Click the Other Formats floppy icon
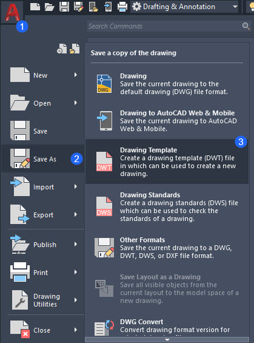The width and height of the screenshot is (254, 343). click(x=104, y=248)
